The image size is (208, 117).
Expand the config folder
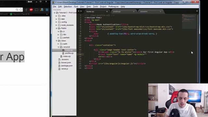(56, 22)
